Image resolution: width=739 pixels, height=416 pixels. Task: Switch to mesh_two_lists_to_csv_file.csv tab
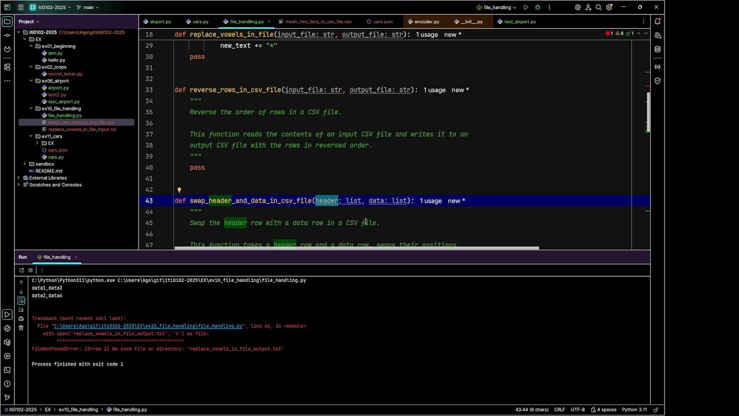tap(315, 21)
